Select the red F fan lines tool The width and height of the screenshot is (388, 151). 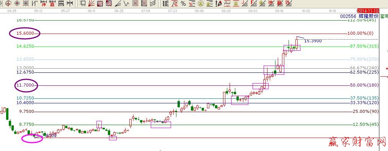[x=254, y=3]
